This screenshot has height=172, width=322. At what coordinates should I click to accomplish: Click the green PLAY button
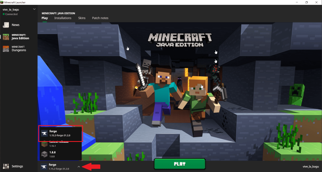[180, 164]
